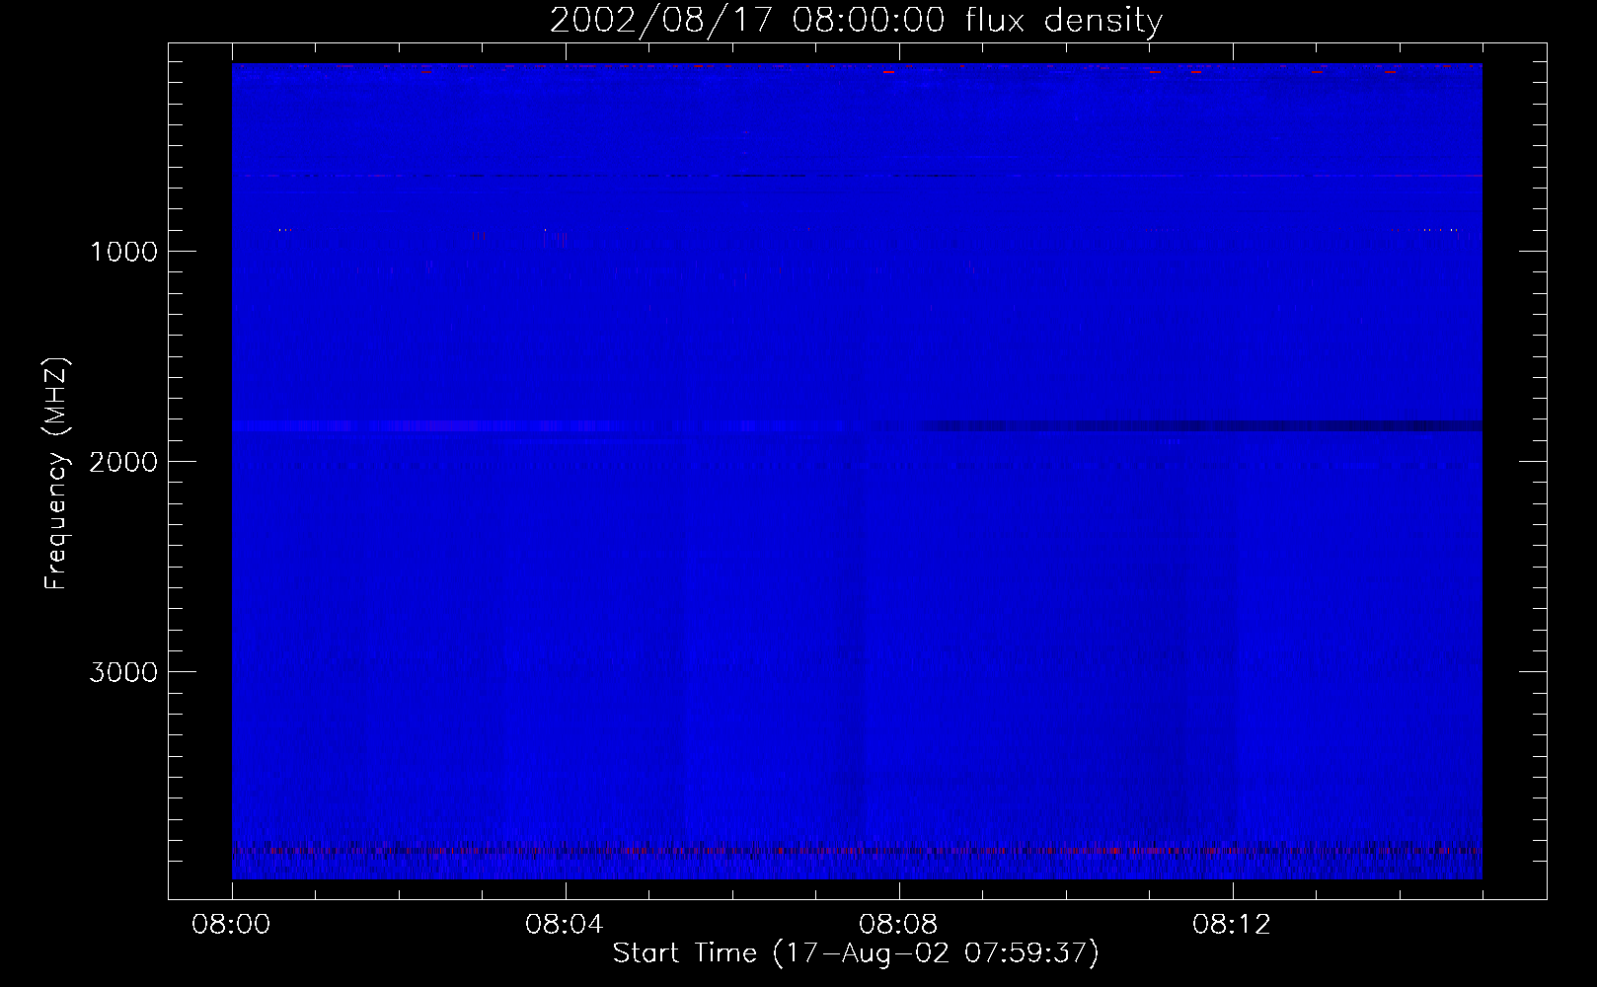Viewport: 1597px width, 987px height.
Task: Click the 3000 frequency tick label
Action: click(x=123, y=672)
